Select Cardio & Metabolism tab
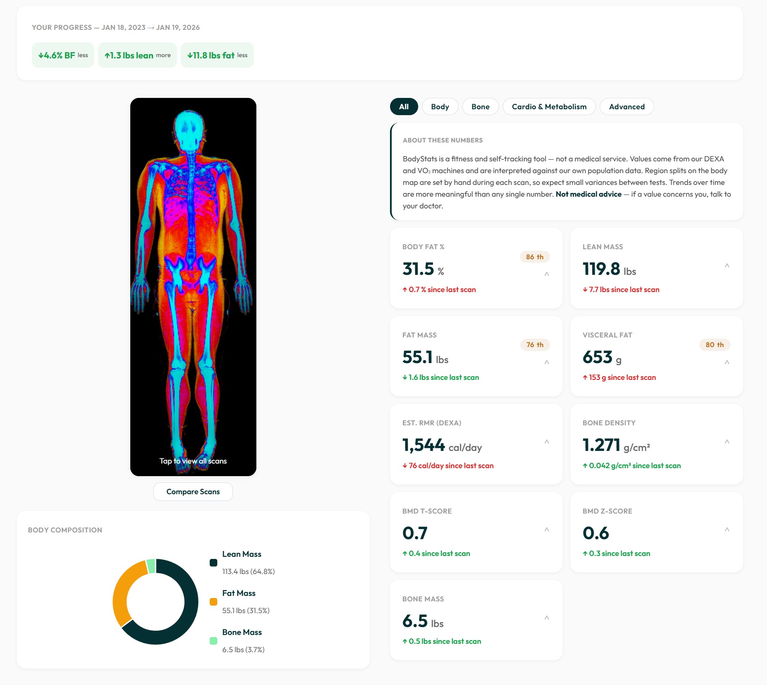 click(549, 107)
